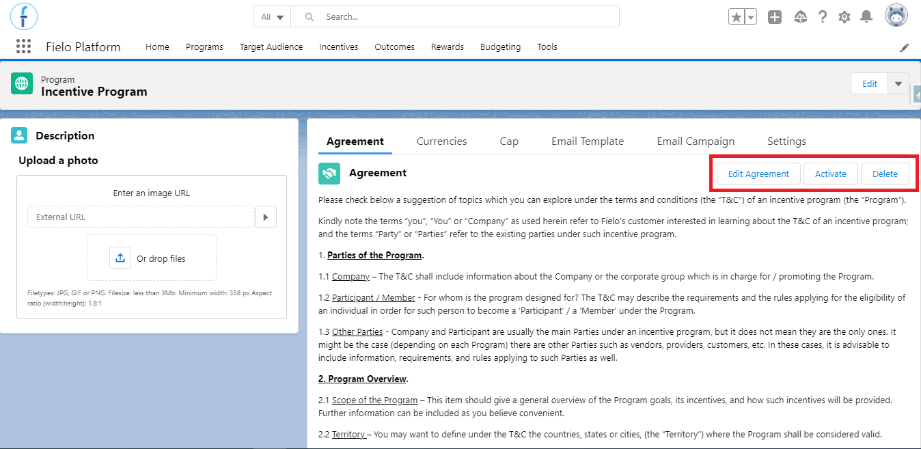Switch to the Currencies tab

click(x=442, y=141)
